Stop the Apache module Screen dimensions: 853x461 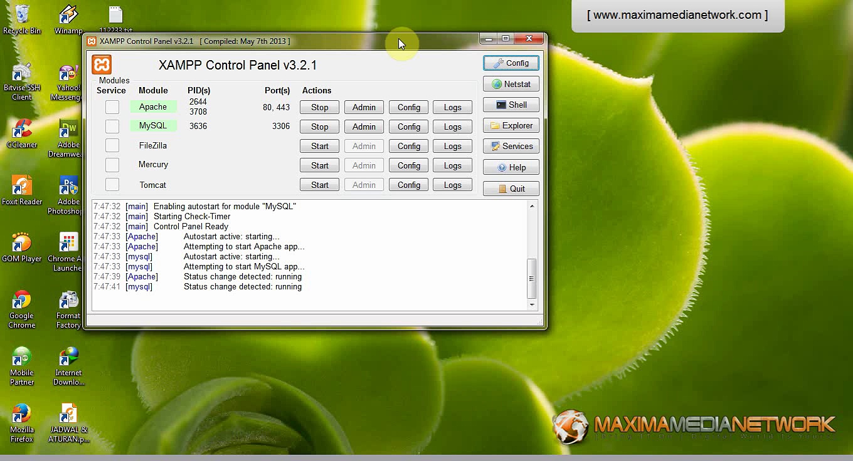coord(320,107)
